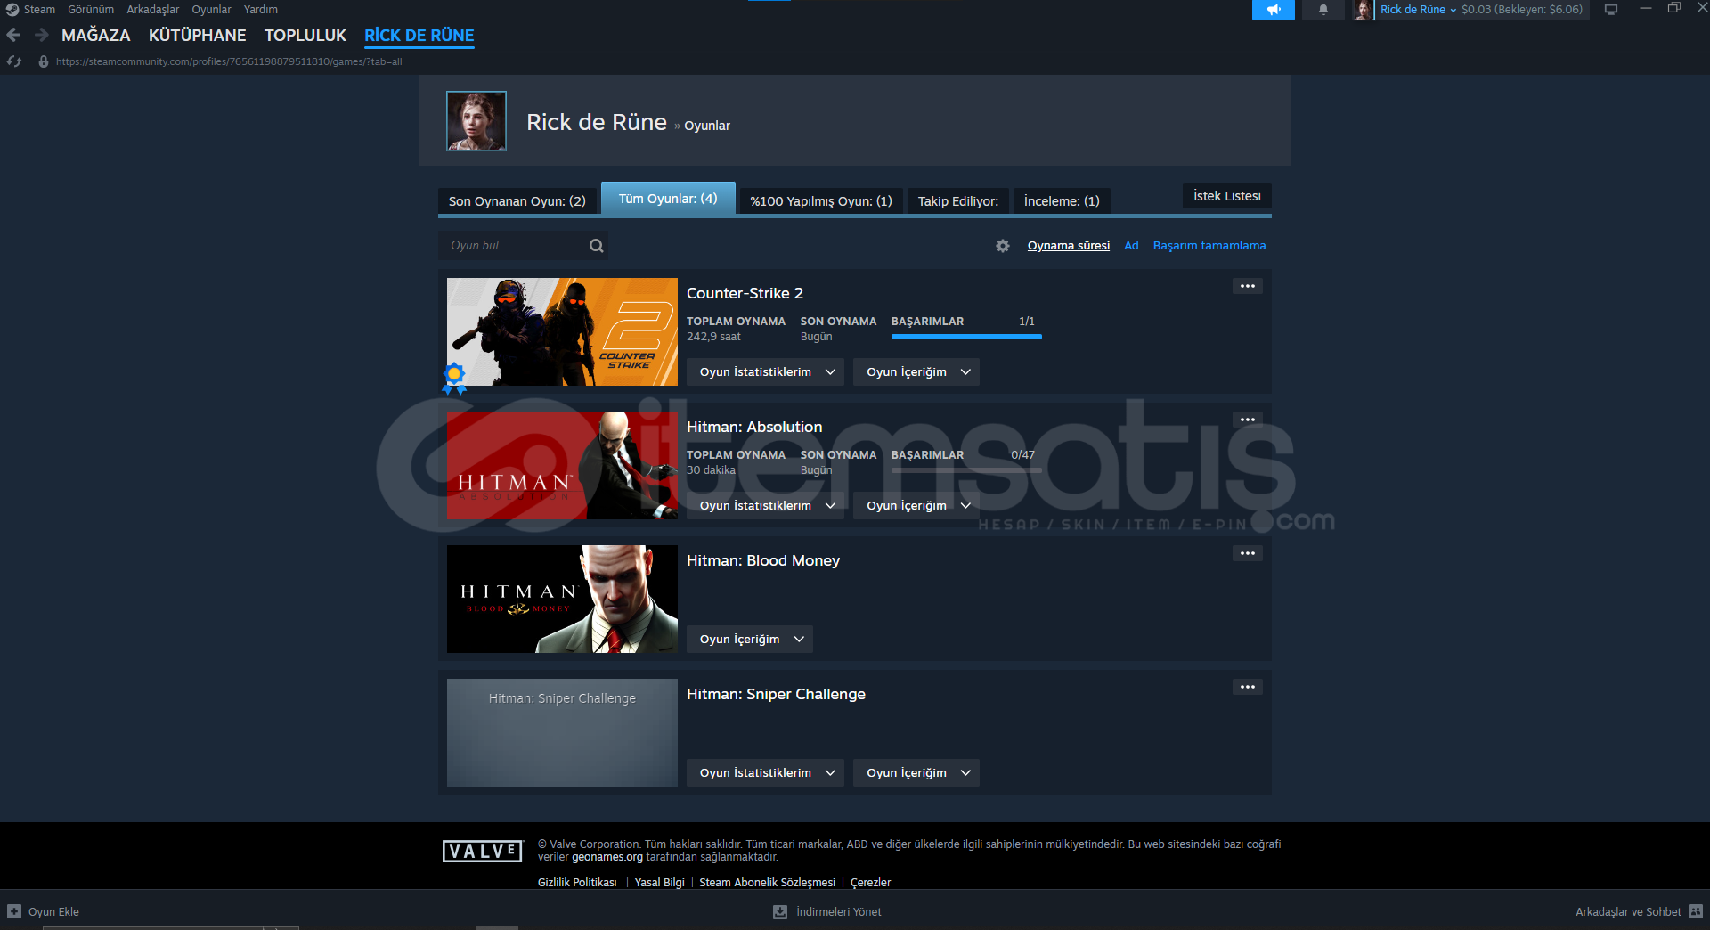Click the friends chat icon in the bottom right
Viewport: 1710px width, 930px height.
coord(1696,911)
